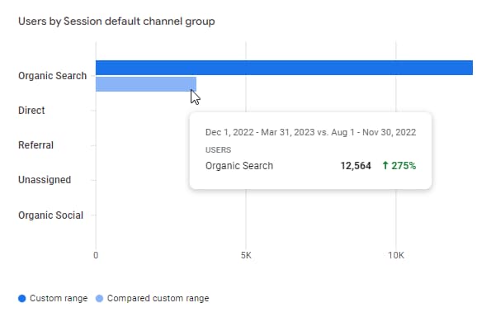
Task: Click the 5K axis tick label
Action: (x=246, y=255)
